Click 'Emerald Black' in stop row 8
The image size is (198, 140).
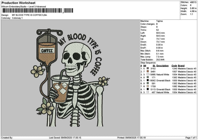(163, 89)
